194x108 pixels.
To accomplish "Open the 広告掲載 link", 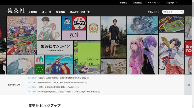I will point(136,3).
